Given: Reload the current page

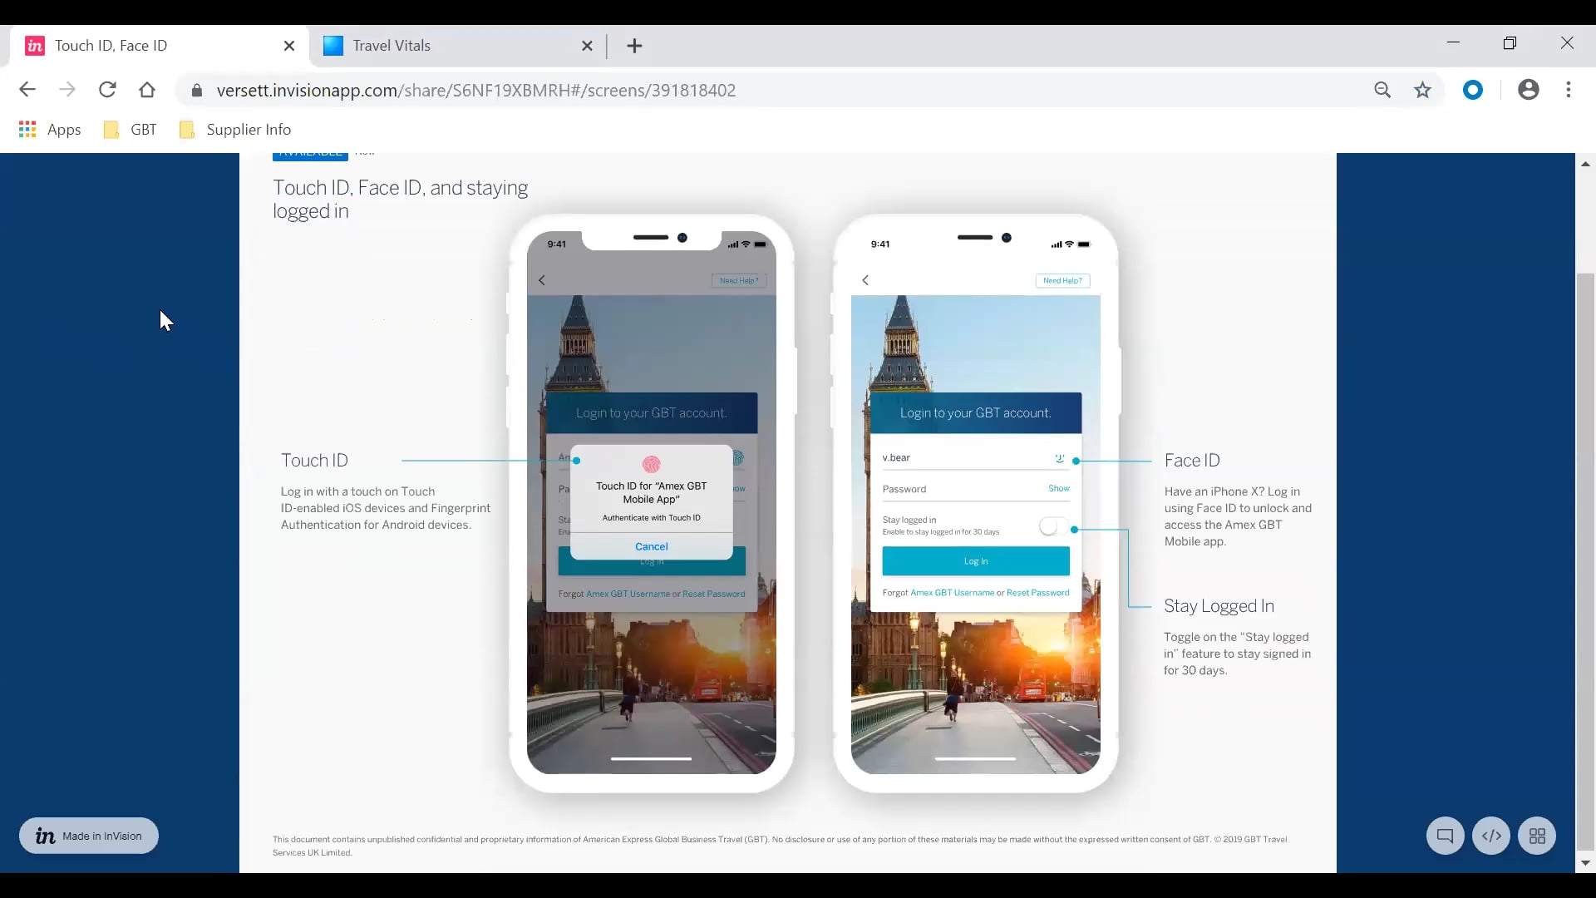Looking at the screenshot, I should 107,90.
